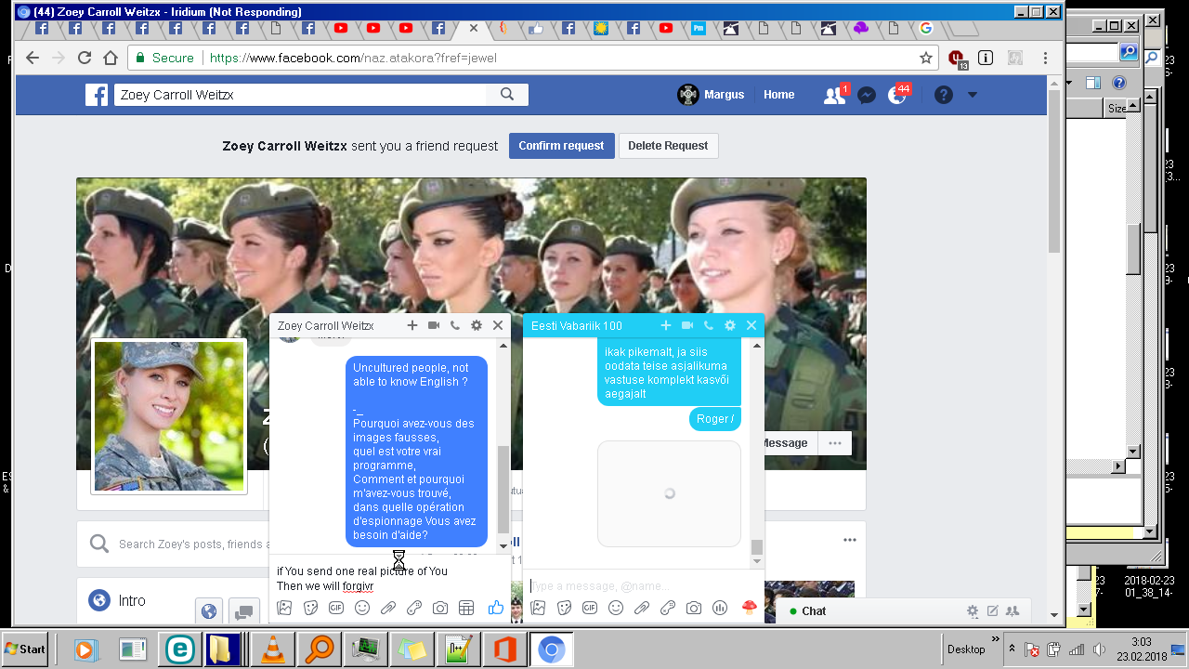The image size is (1189, 669).
Task: Start video call in Zoey Carroll Weitzx chat
Action: pos(434,325)
